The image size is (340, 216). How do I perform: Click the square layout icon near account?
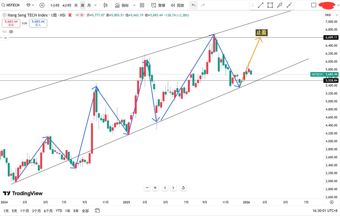click(x=314, y=5)
